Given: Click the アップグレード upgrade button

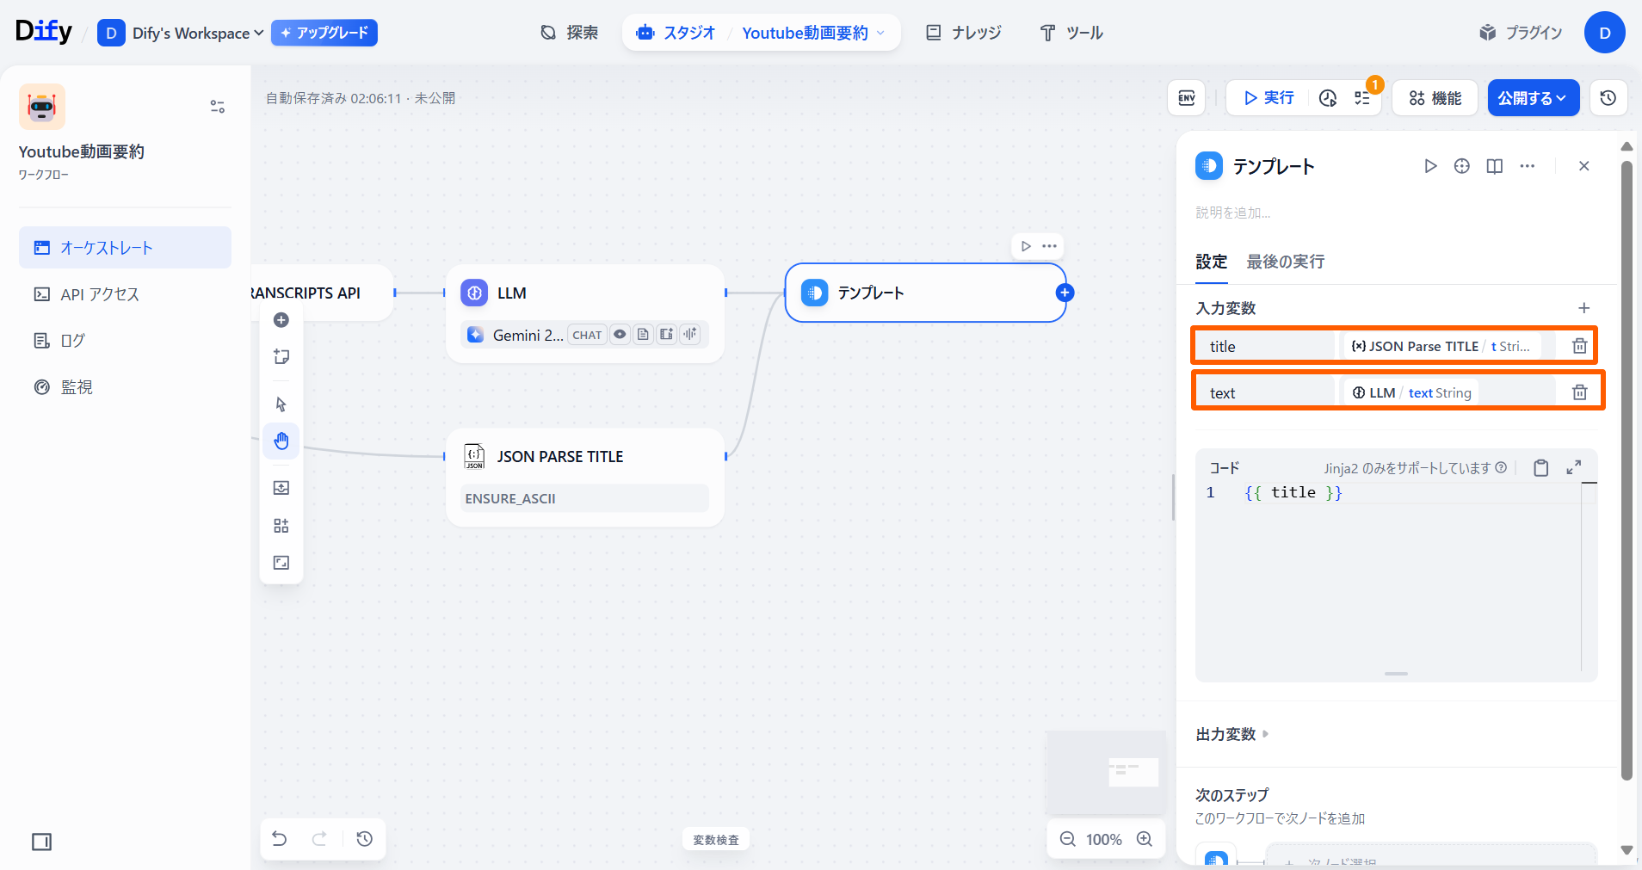Looking at the screenshot, I should point(324,33).
